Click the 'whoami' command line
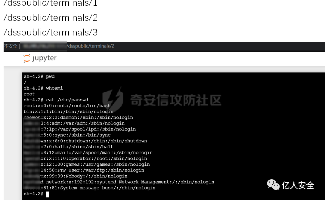This screenshot has width=325, height=200. pos(43,88)
